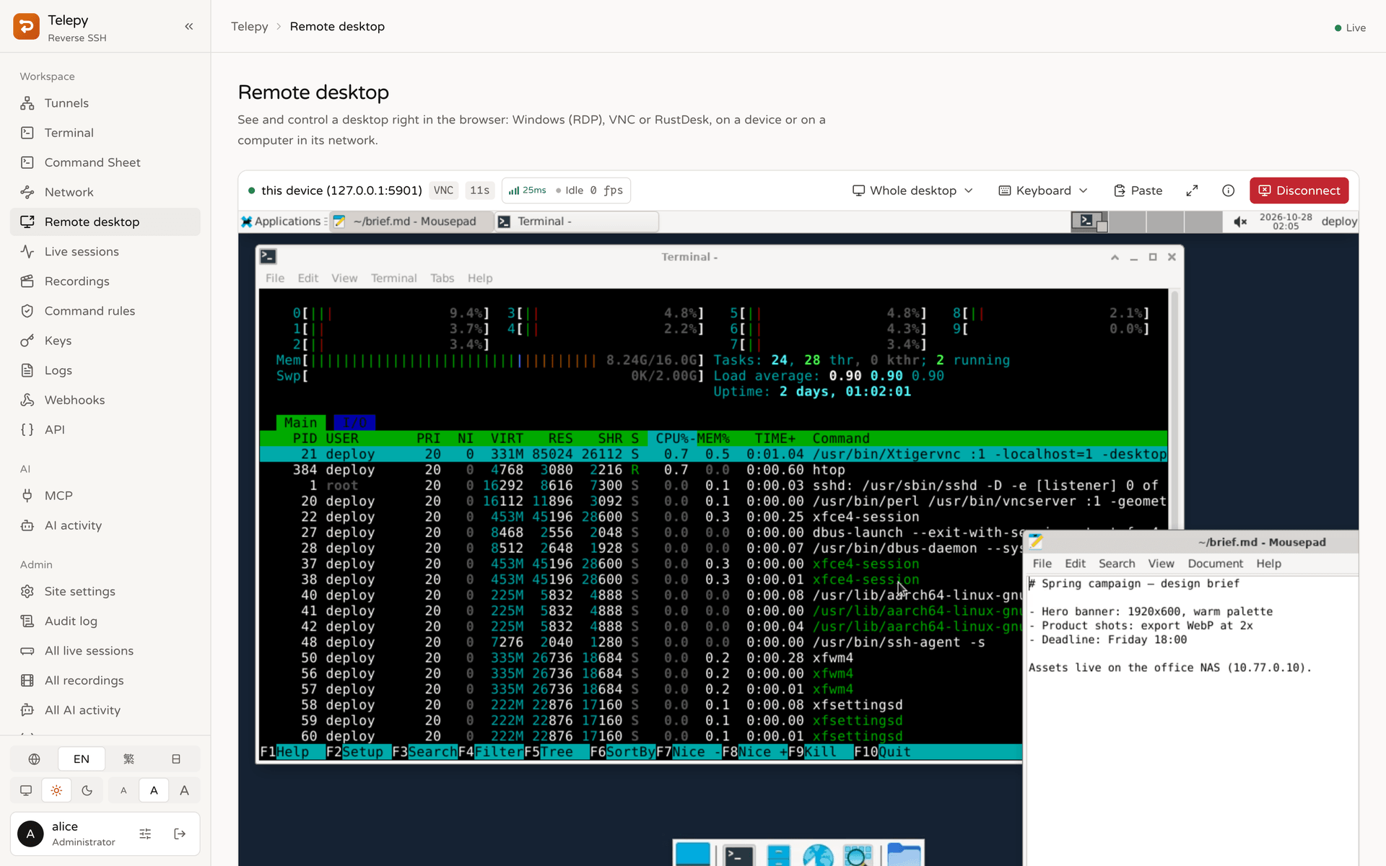Select the light theme sun button

click(x=56, y=790)
